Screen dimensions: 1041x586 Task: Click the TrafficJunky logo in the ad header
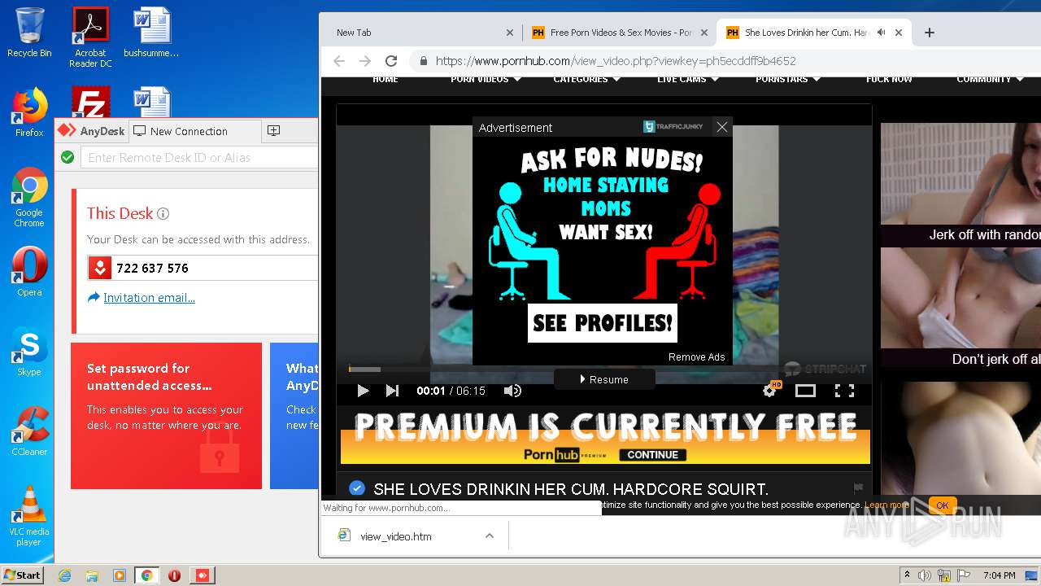coord(673,127)
